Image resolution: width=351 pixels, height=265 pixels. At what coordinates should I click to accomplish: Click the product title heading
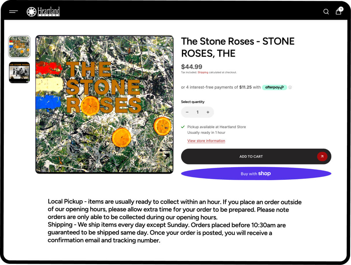point(237,47)
